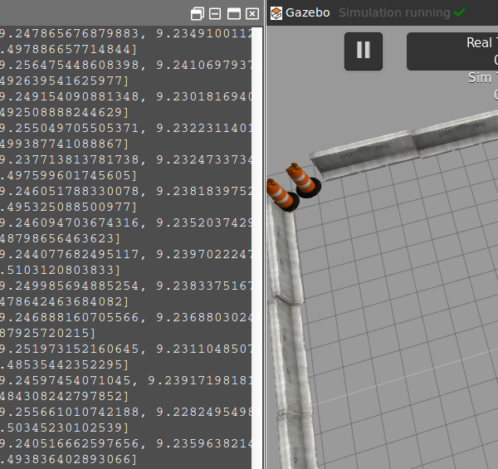498x469 pixels.
Task: Select the left orange construction cone
Action: (x=281, y=193)
